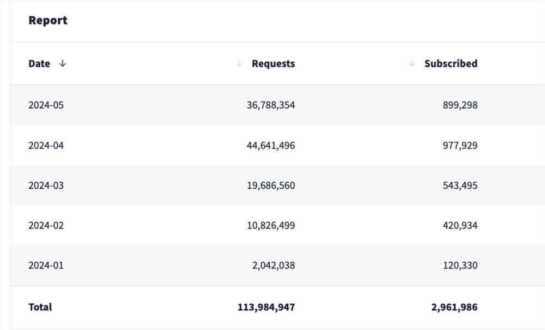Select the 2024-02 date cell
The width and height of the screenshot is (545, 330).
click(46, 225)
